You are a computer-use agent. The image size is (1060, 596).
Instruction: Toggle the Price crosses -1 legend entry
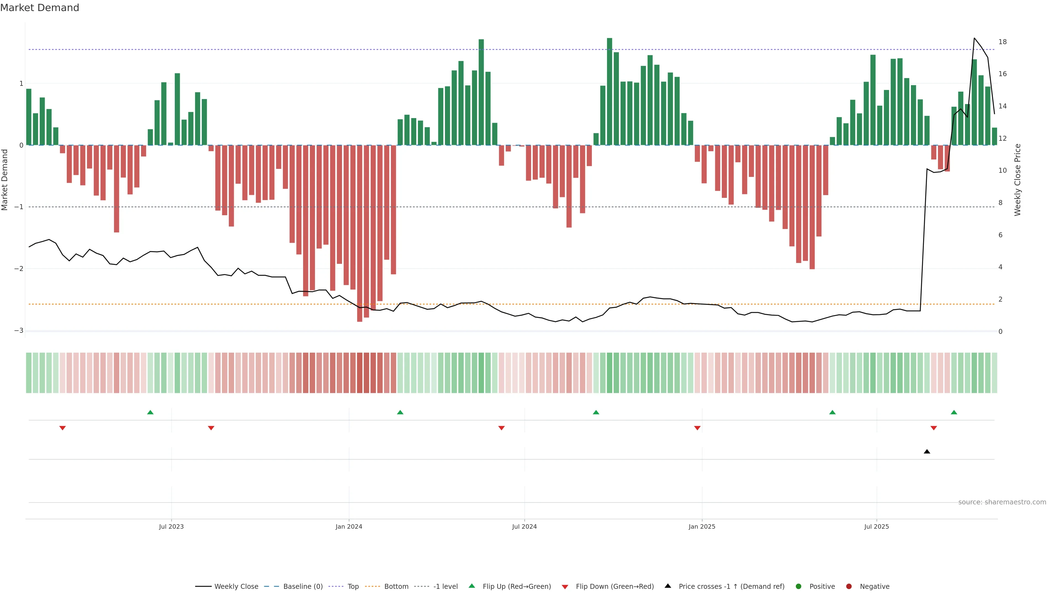click(x=731, y=587)
